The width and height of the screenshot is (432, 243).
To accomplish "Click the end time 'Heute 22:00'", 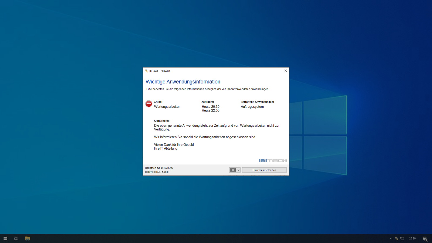I will 211,110.
